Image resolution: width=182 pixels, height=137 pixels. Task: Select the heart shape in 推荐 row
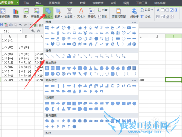tap(52, 44)
